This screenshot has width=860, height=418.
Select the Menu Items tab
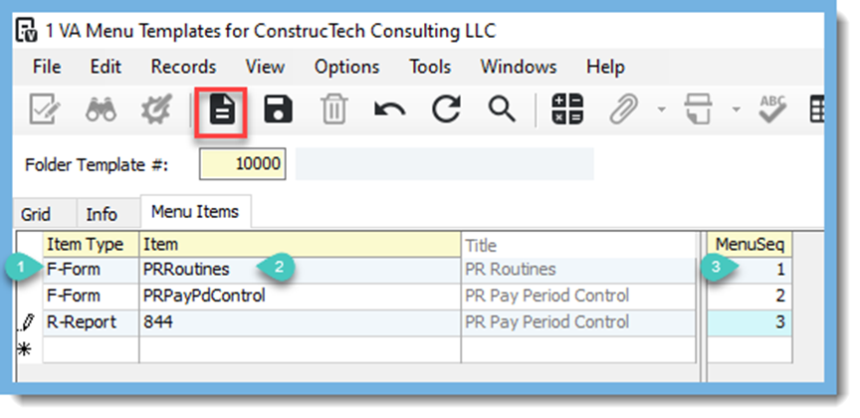coord(195,212)
